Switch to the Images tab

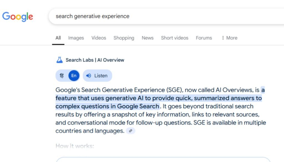pyautogui.click(x=76, y=38)
